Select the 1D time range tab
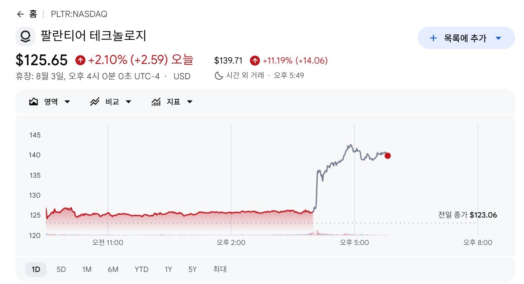524x284 pixels. (x=36, y=269)
